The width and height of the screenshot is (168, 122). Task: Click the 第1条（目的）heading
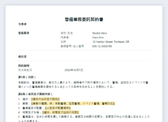[x=27, y=77]
